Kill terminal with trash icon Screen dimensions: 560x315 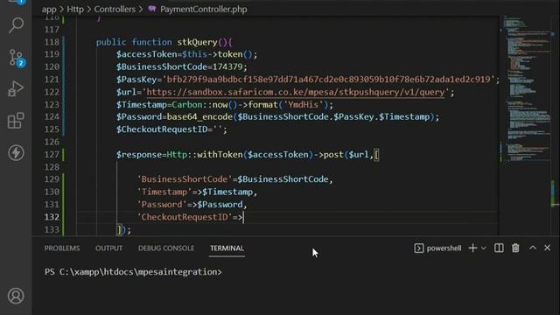click(x=515, y=248)
